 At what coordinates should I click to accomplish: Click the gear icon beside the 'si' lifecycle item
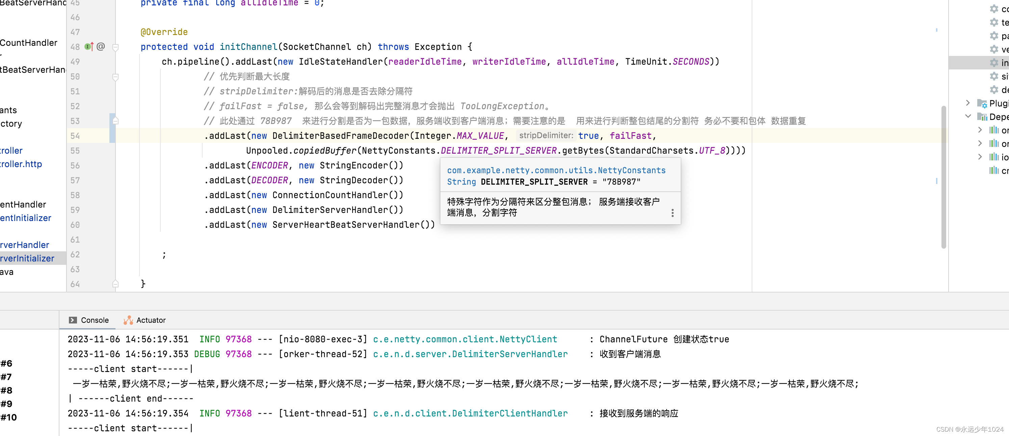pos(994,76)
